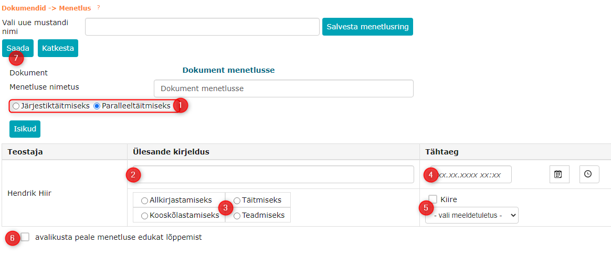Choose the Täitmiseks task type
The height and width of the screenshot is (256, 611).
[x=237, y=201]
